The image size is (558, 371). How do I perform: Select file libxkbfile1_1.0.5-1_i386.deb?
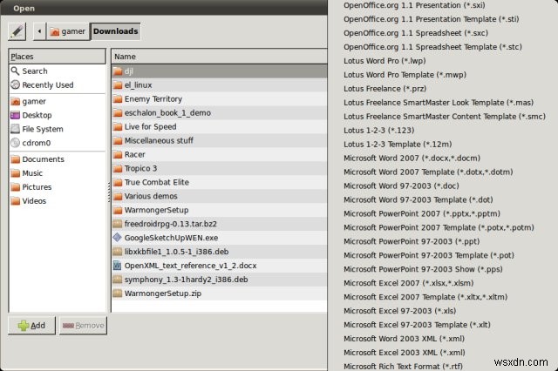219,251
